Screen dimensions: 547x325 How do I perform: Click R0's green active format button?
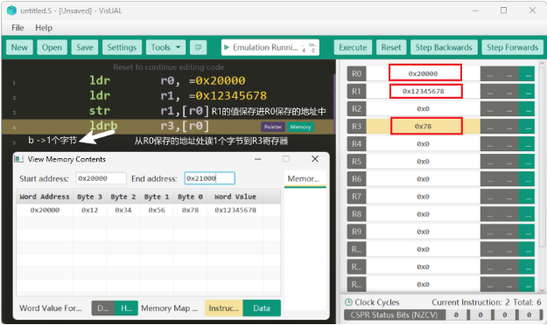[527, 74]
